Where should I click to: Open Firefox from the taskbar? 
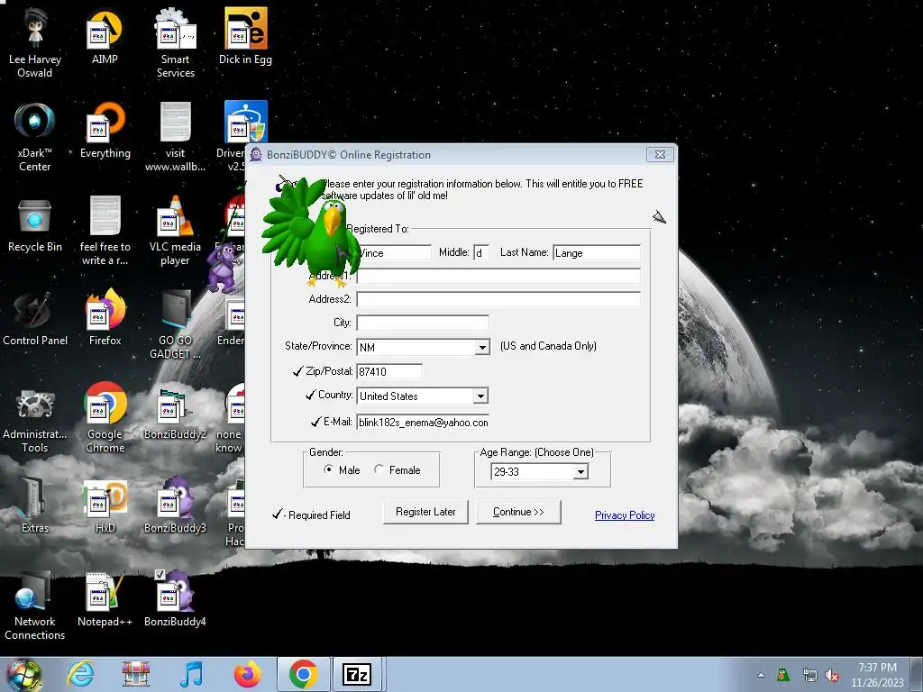247,674
